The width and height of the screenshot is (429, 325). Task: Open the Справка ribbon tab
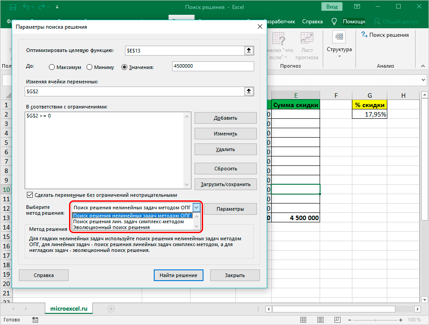click(x=312, y=22)
